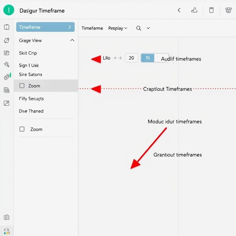Open the panel layout icon in header
The width and height of the screenshot is (236, 236).
211,10
